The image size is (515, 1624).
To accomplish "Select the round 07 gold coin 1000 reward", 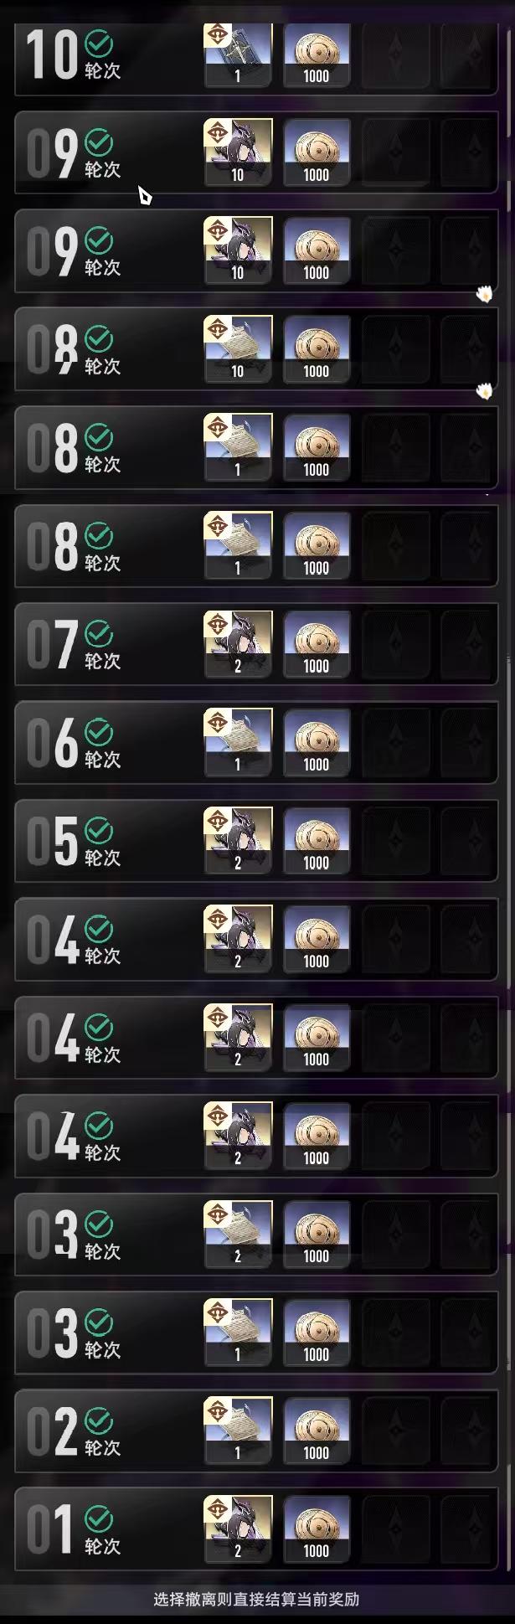I will 317,643.
